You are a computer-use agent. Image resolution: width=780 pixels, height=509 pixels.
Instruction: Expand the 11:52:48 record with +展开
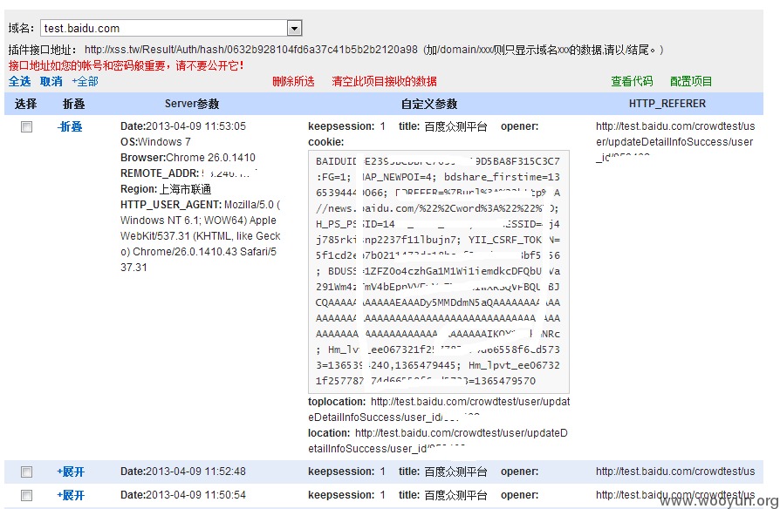click(x=71, y=472)
